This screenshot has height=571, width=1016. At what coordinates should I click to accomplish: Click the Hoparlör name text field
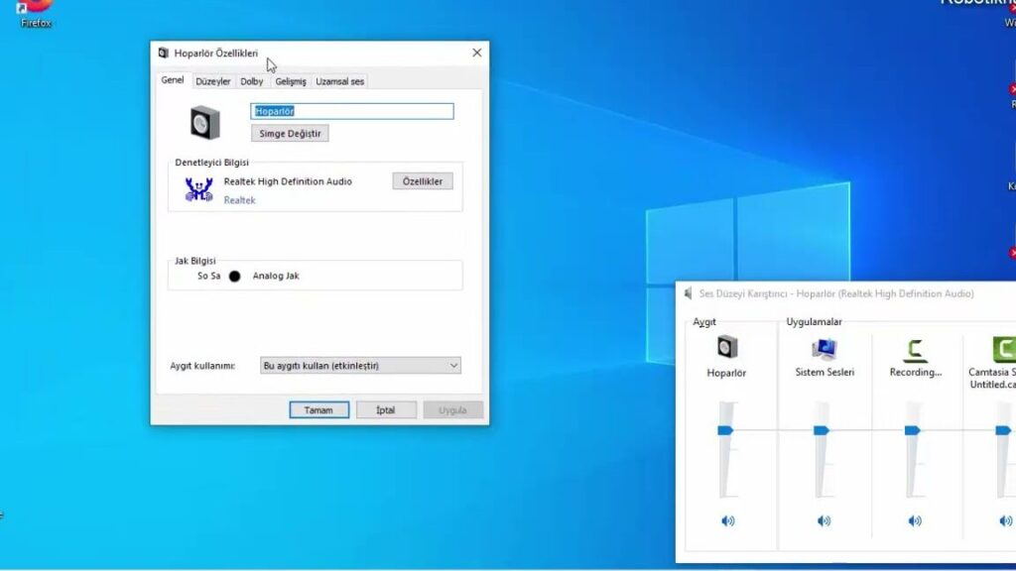352,111
